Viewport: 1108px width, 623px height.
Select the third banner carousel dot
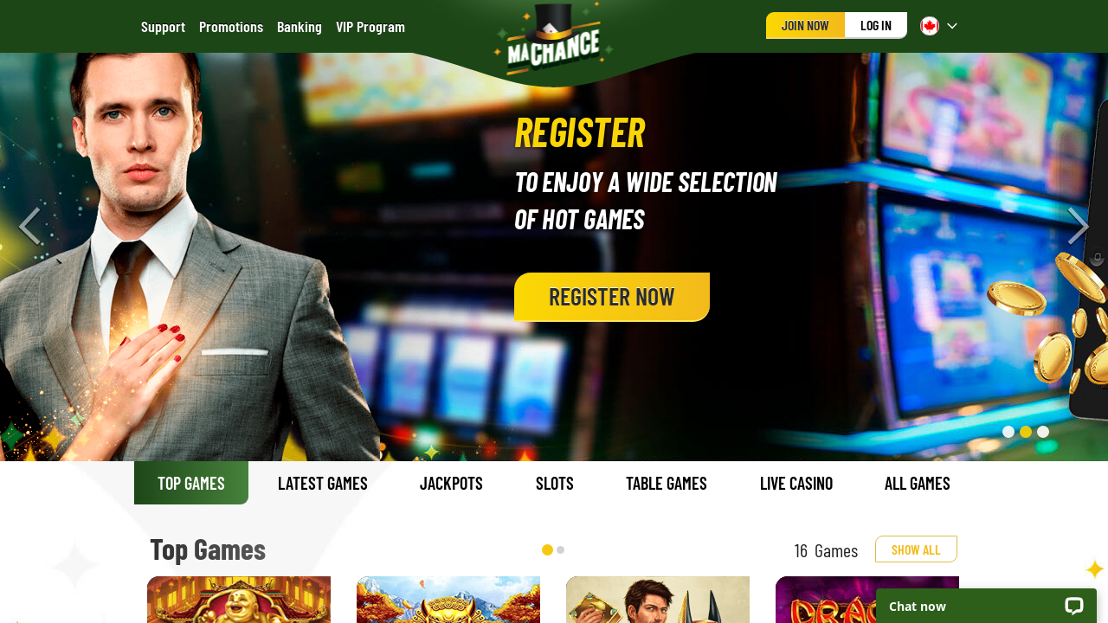[x=1043, y=432]
